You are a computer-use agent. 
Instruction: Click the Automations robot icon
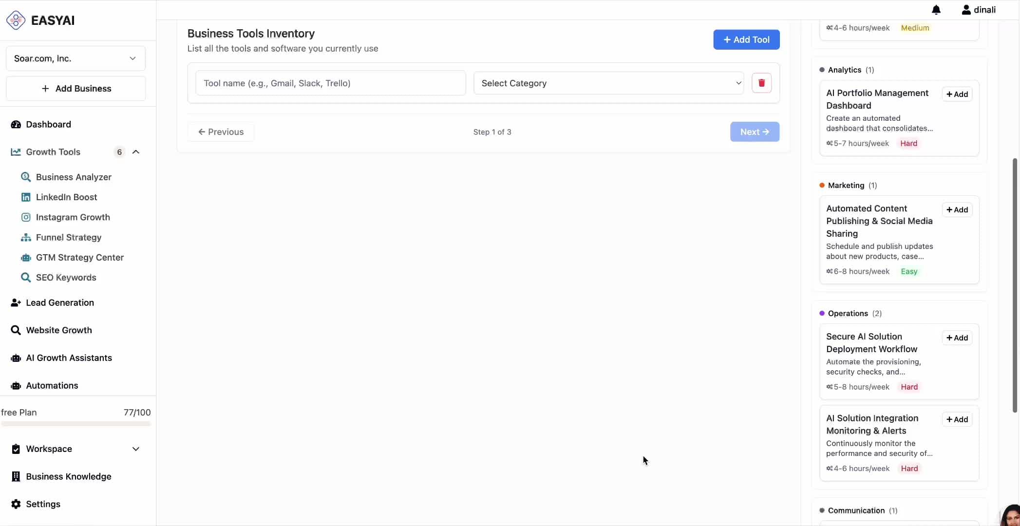tap(16, 386)
